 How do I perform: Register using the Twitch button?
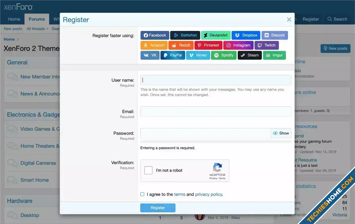(267, 45)
